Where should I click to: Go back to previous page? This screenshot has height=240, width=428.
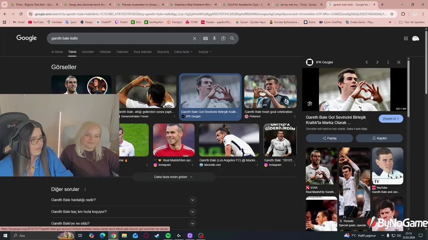(x=5, y=14)
